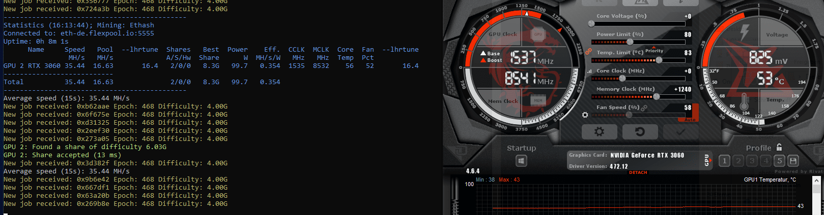Toggle Windows startup icon under Startup

[x=521, y=161]
